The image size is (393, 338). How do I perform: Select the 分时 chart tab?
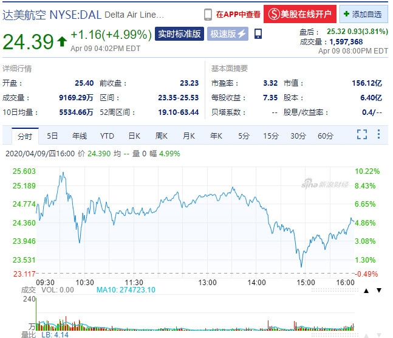(24, 136)
